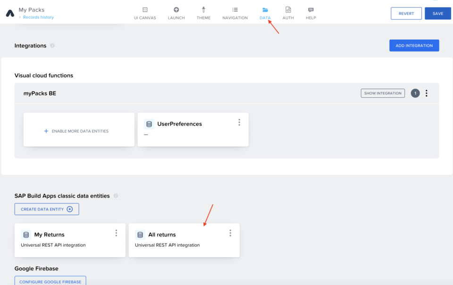Image resolution: width=453 pixels, height=285 pixels.
Task: Open the All returns data entity
Action: pyautogui.click(x=184, y=240)
